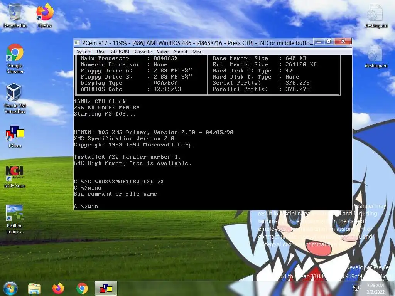This screenshot has height=296, width=395.
Task: Click the Windows Start orb
Action: pos(10,288)
